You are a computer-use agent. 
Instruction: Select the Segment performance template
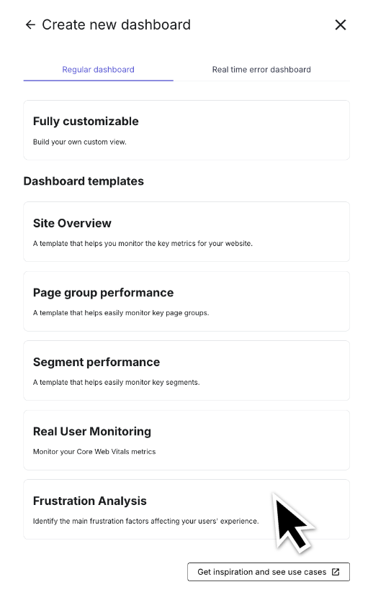(186, 370)
